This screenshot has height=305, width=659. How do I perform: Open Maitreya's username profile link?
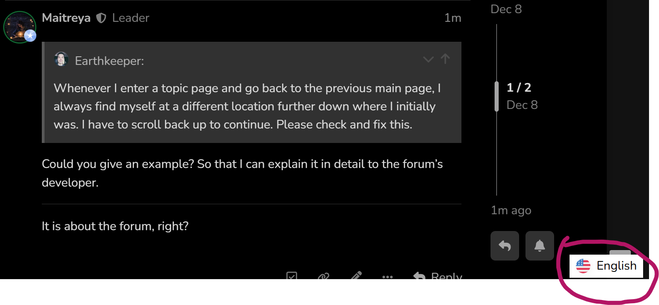pos(66,18)
